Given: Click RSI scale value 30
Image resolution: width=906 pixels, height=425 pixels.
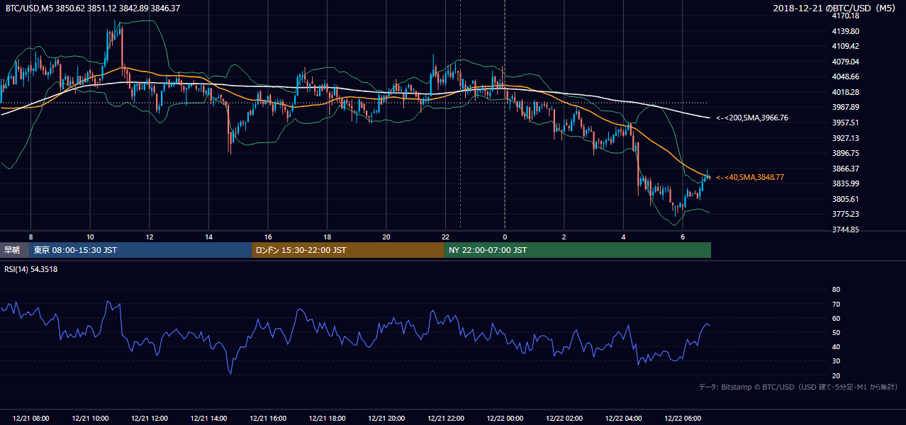Looking at the screenshot, I should (836, 361).
